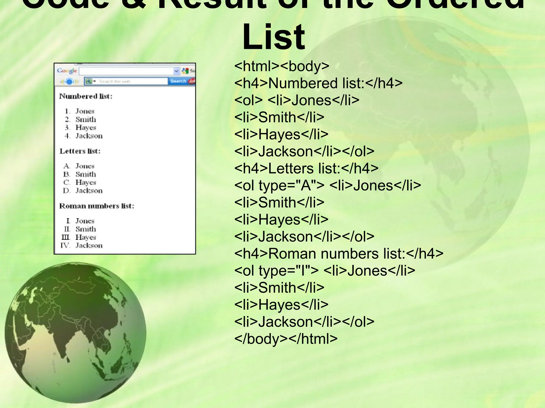
Task: Click '2. Smith' in the numbered list
Action: coord(80,119)
